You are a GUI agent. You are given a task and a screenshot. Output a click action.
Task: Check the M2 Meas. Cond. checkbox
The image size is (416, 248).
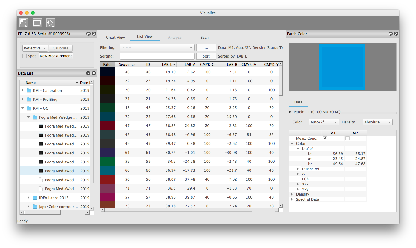[x=347, y=138]
